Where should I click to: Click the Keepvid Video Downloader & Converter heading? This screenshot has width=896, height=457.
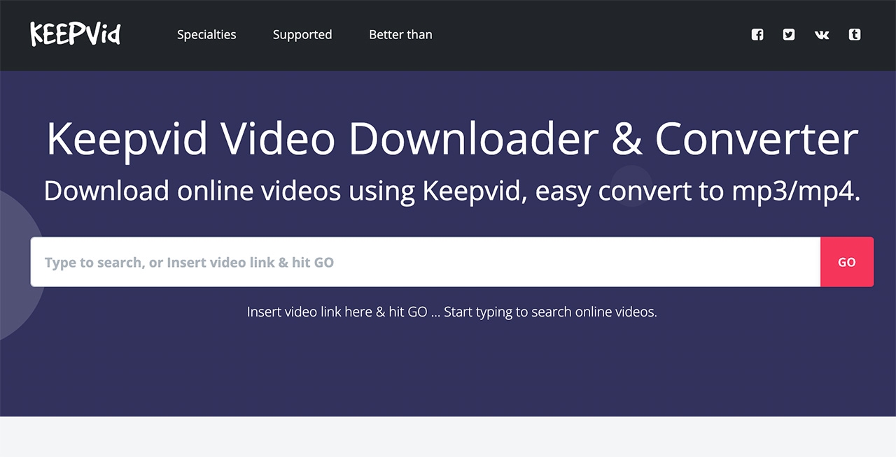(451, 138)
